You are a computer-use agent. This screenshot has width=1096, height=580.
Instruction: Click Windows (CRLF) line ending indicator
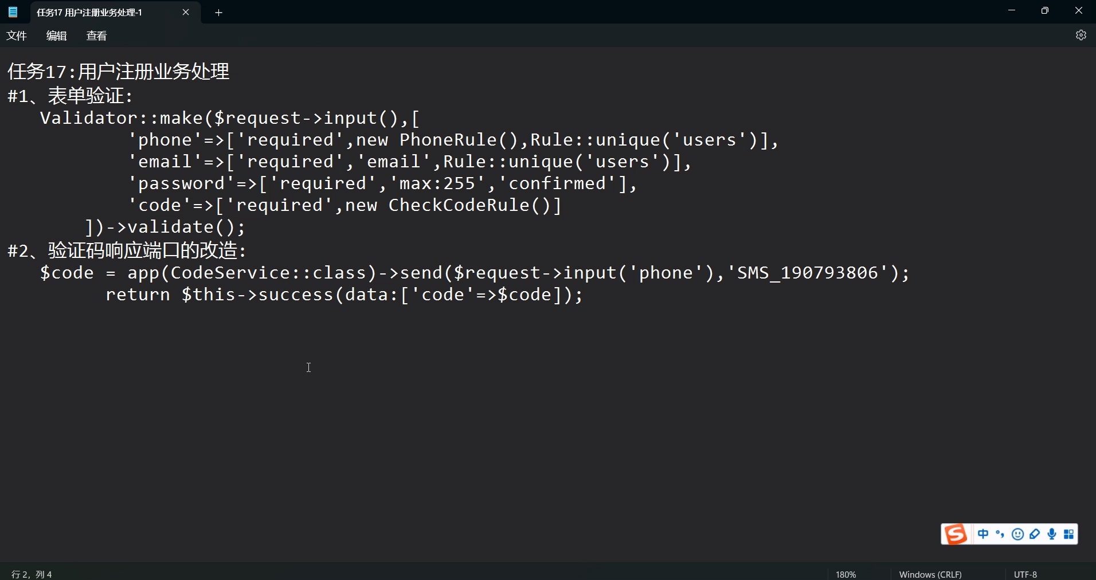(930, 574)
